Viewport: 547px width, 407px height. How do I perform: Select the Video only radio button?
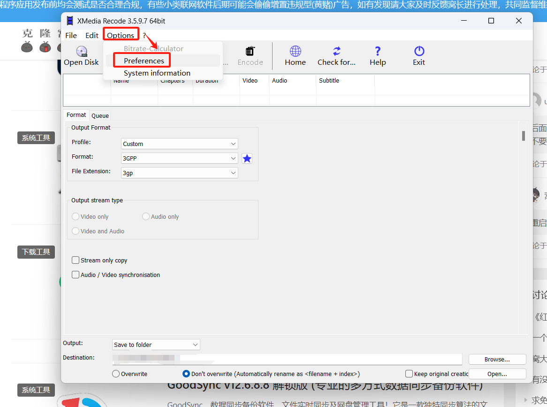click(x=76, y=216)
